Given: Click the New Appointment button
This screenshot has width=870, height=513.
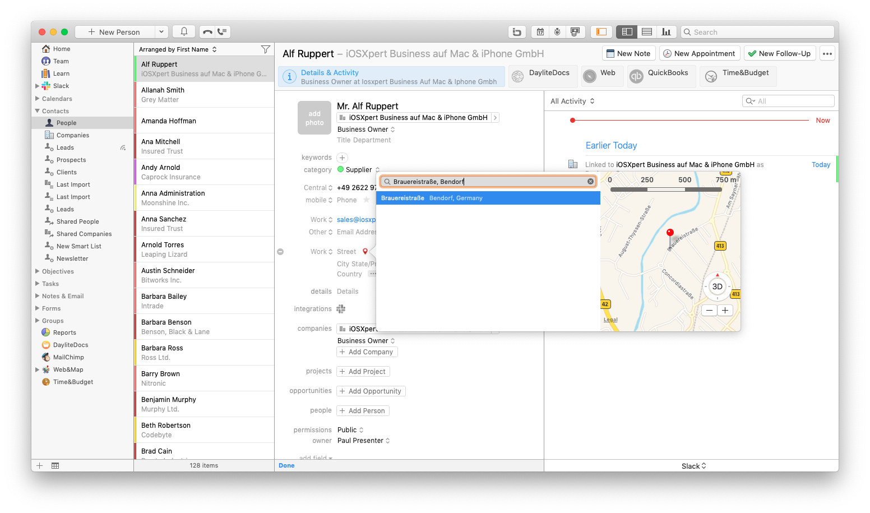Looking at the screenshot, I should point(700,53).
